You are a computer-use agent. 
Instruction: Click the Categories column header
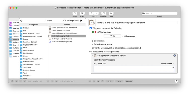click(34, 25)
